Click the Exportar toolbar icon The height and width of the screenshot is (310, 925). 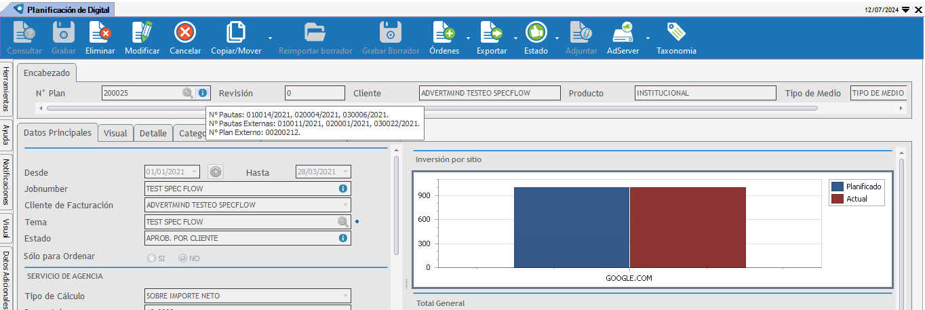click(x=492, y=32)
